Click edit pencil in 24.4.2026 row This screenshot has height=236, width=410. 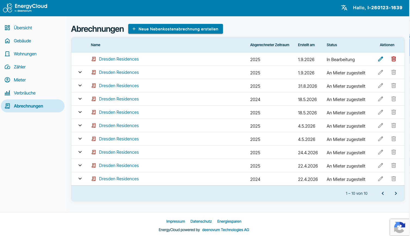(x=381, y=152)
